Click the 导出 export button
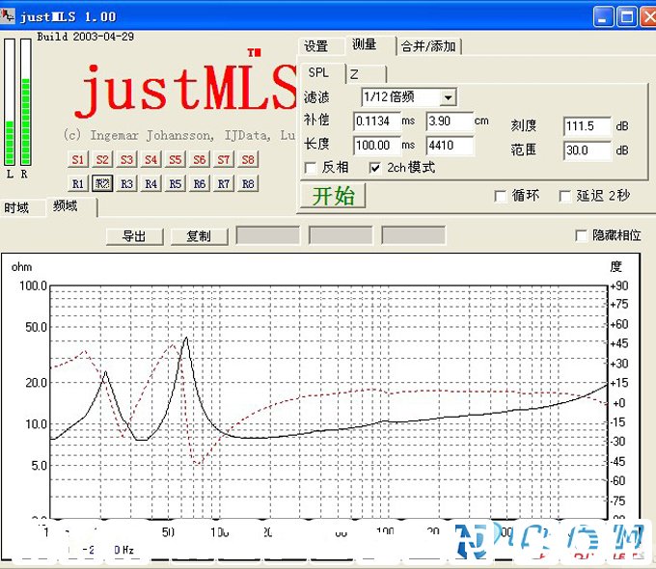This screenshot has height=569, width=656. [x=134, y=236]
